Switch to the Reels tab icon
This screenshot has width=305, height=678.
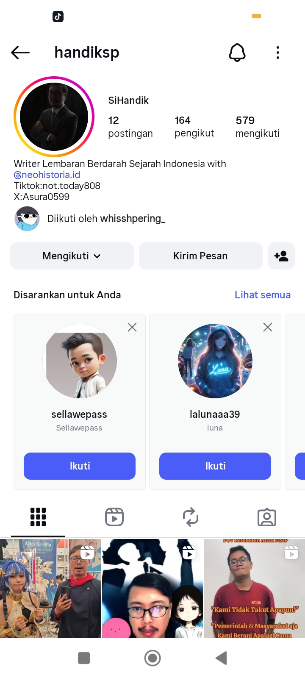pos(114,517)
